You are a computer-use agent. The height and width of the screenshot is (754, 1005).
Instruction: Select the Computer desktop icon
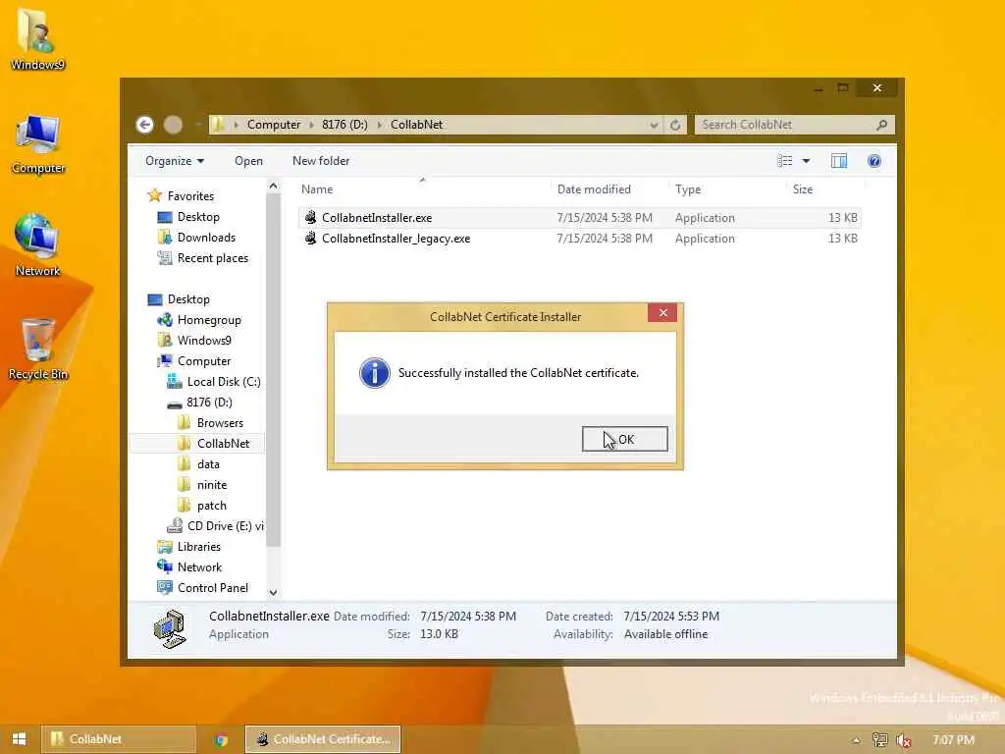coord(38,143)
